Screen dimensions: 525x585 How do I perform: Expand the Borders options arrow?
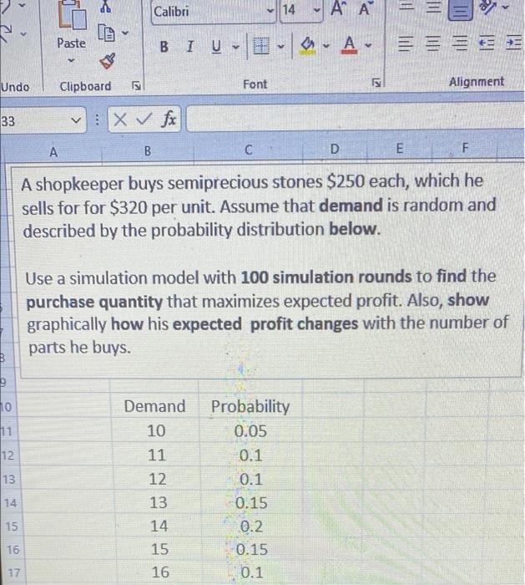click(x=281, y=47)
